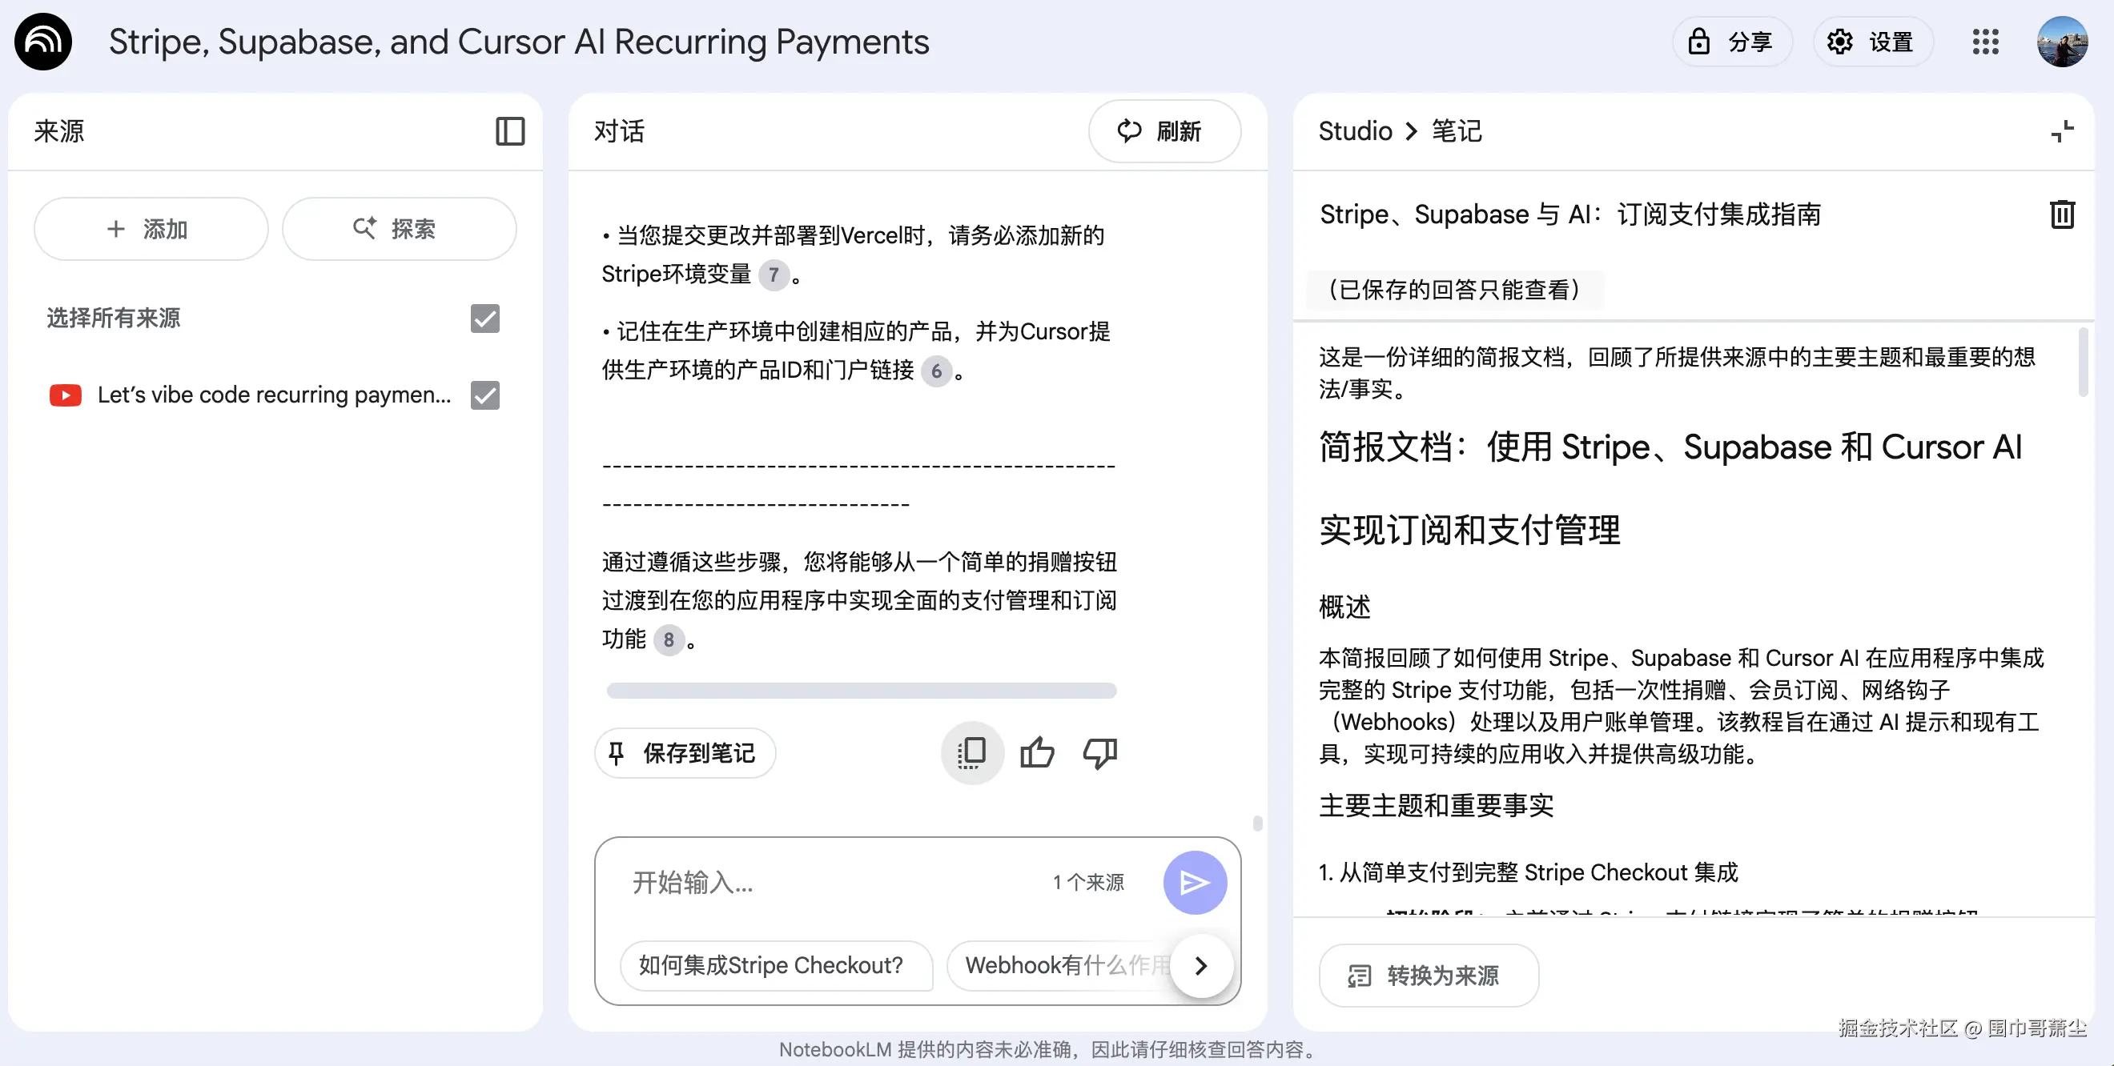Open the Google apps grid
The image size is (2114, 1066).
point(1986,41)
